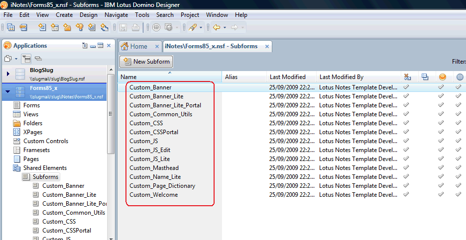The image size is (466, 240).
Task: Go forward with the grey arrow
Action: [x=234, y=28]
